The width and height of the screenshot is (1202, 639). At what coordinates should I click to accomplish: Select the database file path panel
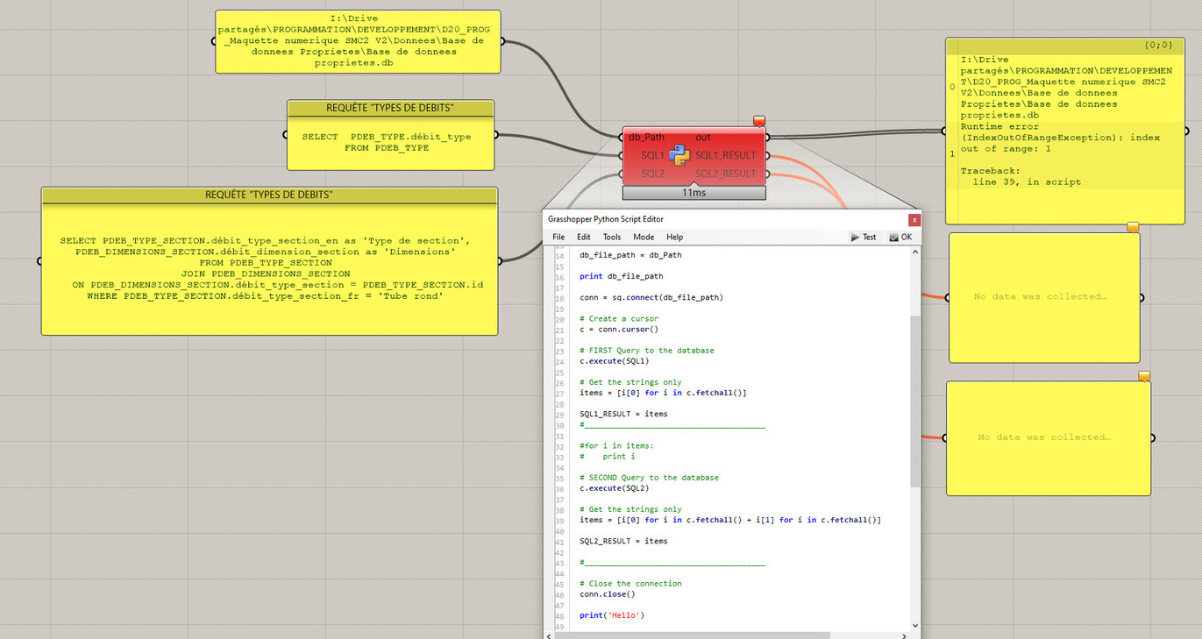point(359,41)
